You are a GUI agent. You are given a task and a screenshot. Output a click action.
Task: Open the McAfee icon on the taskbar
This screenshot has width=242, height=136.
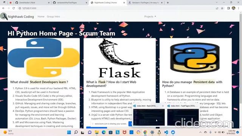tap(124, 132)
